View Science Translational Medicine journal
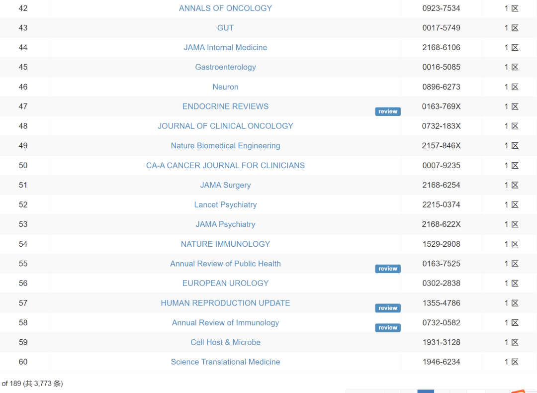Screen dimensions: 537x393 point(225,362)
